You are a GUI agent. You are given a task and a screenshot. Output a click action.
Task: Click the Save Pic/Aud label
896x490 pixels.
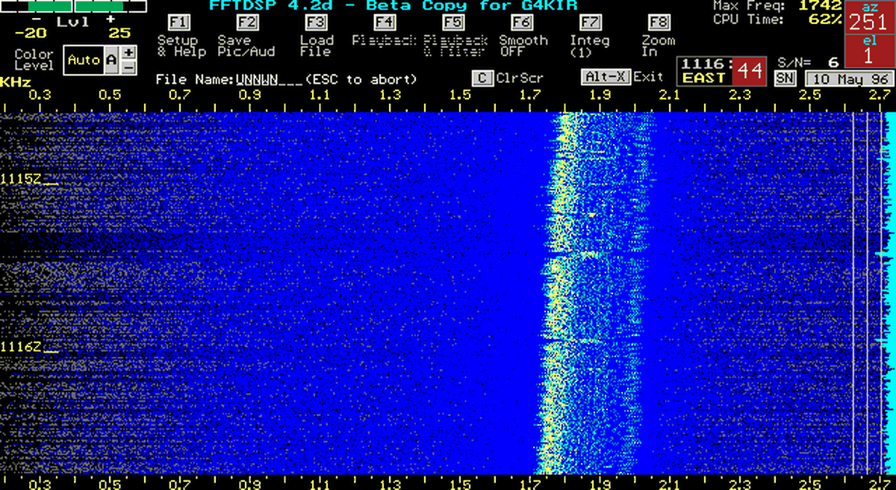click(x=246, y=46)
